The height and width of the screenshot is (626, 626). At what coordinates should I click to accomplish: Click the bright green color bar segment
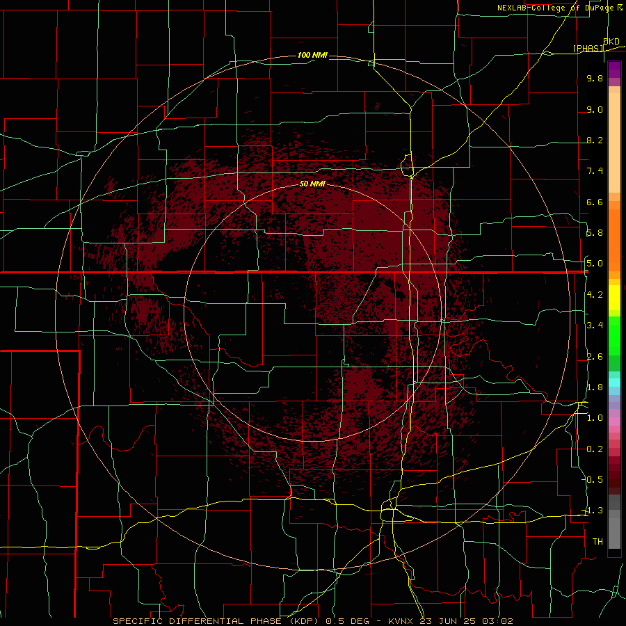pyautogui.click(x=614, y=336)
